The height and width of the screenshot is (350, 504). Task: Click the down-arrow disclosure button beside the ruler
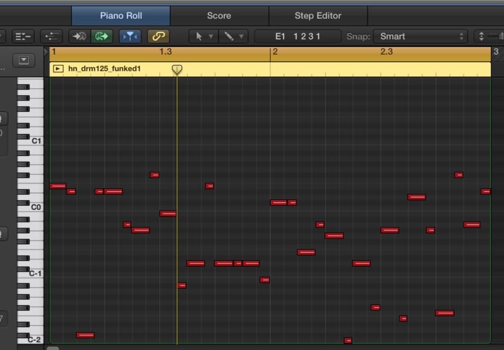[24, 61]
